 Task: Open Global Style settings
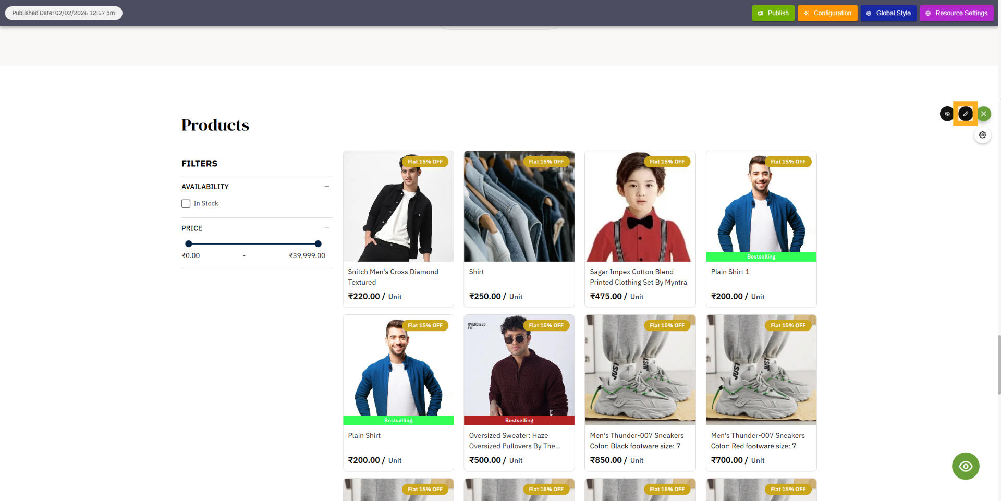coord(888,13)
